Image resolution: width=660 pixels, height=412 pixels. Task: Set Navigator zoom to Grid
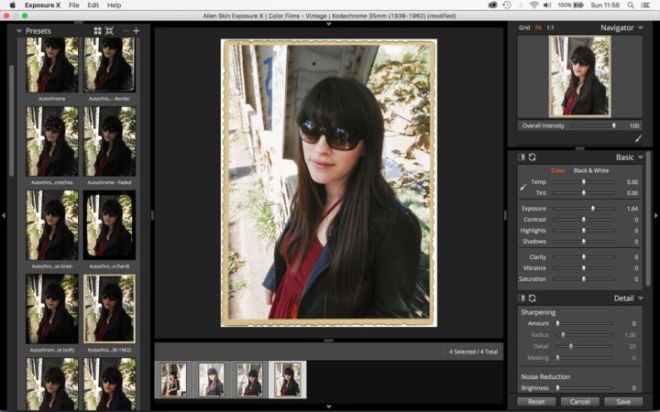(x=524, y=27)
